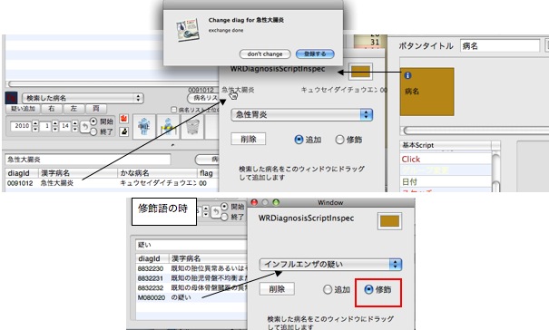This screenshot has height=330, width=549.
Task: Click the 疑い追加 button
Action: pyautogui.click(x=23, y=109)
